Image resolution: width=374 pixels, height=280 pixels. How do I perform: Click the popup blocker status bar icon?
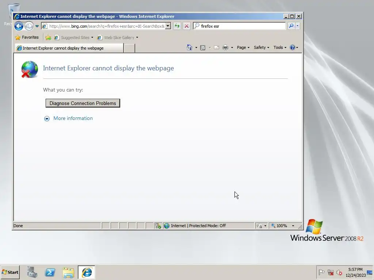click(158, 226)
